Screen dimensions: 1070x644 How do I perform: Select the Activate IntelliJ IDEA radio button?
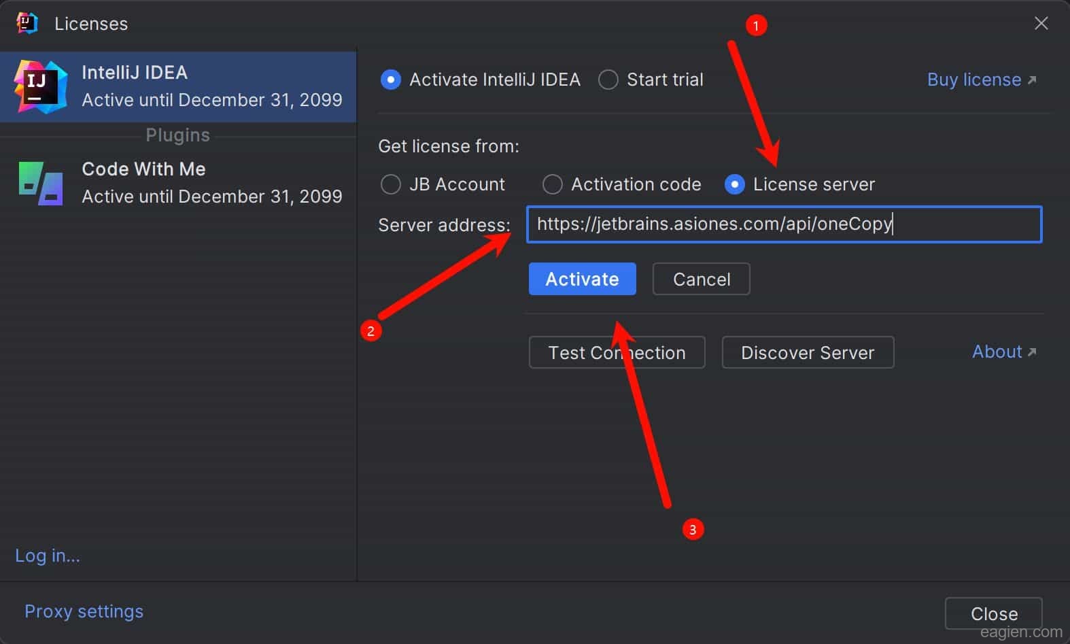pyautogui.click(x=391, y=80)
